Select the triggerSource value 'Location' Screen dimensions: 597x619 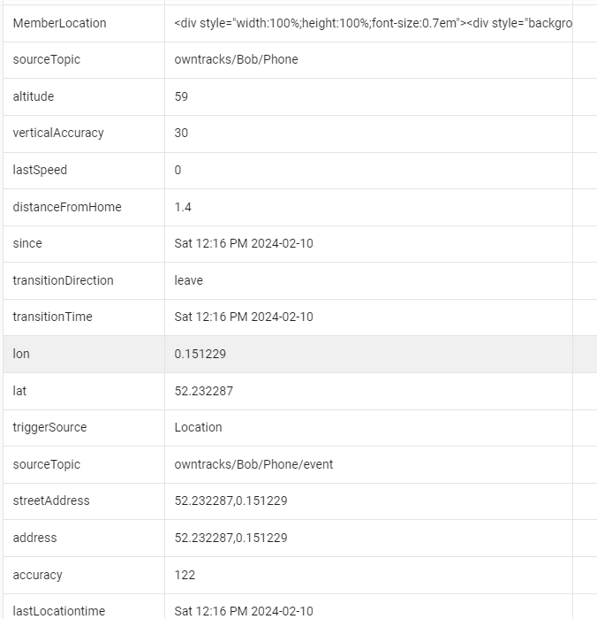click(198, 427)
